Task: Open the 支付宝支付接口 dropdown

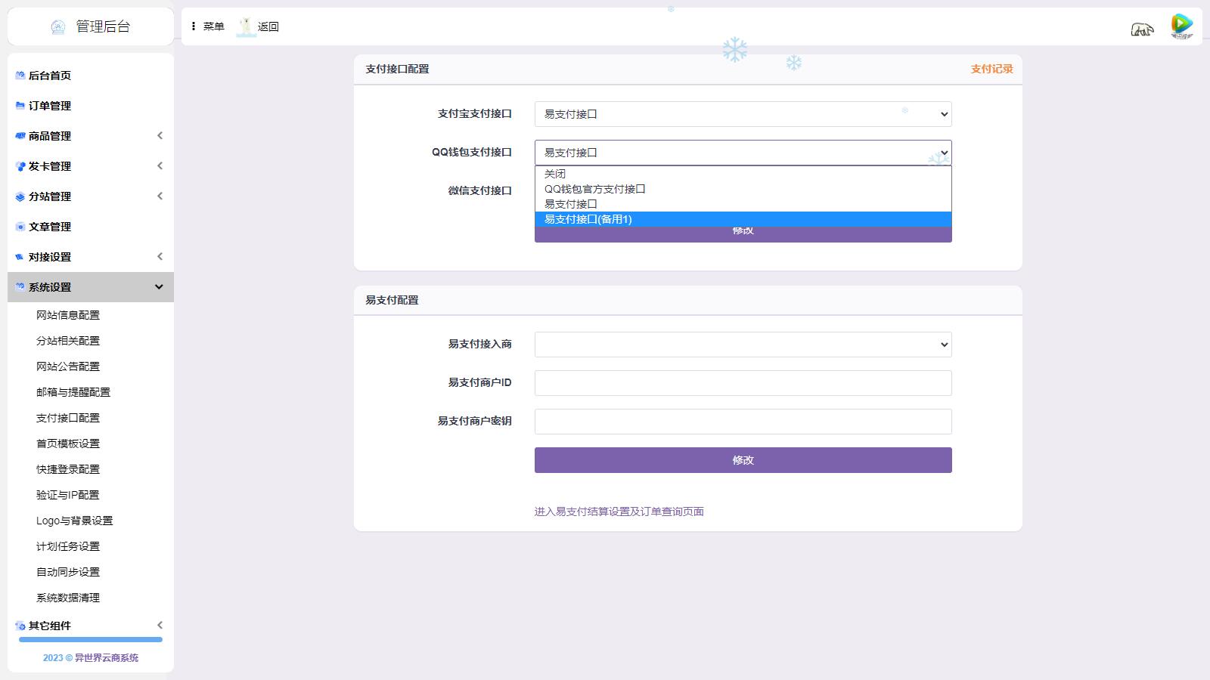Action: point(743,114)
